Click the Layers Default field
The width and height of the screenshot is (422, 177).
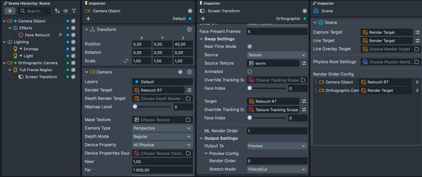(x=162, y=82)
